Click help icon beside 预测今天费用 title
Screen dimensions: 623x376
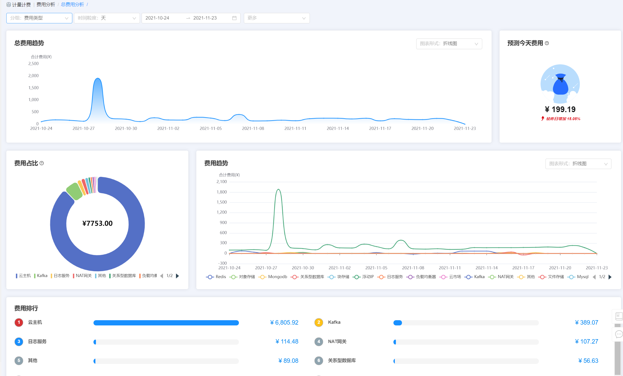click(547, 43)
